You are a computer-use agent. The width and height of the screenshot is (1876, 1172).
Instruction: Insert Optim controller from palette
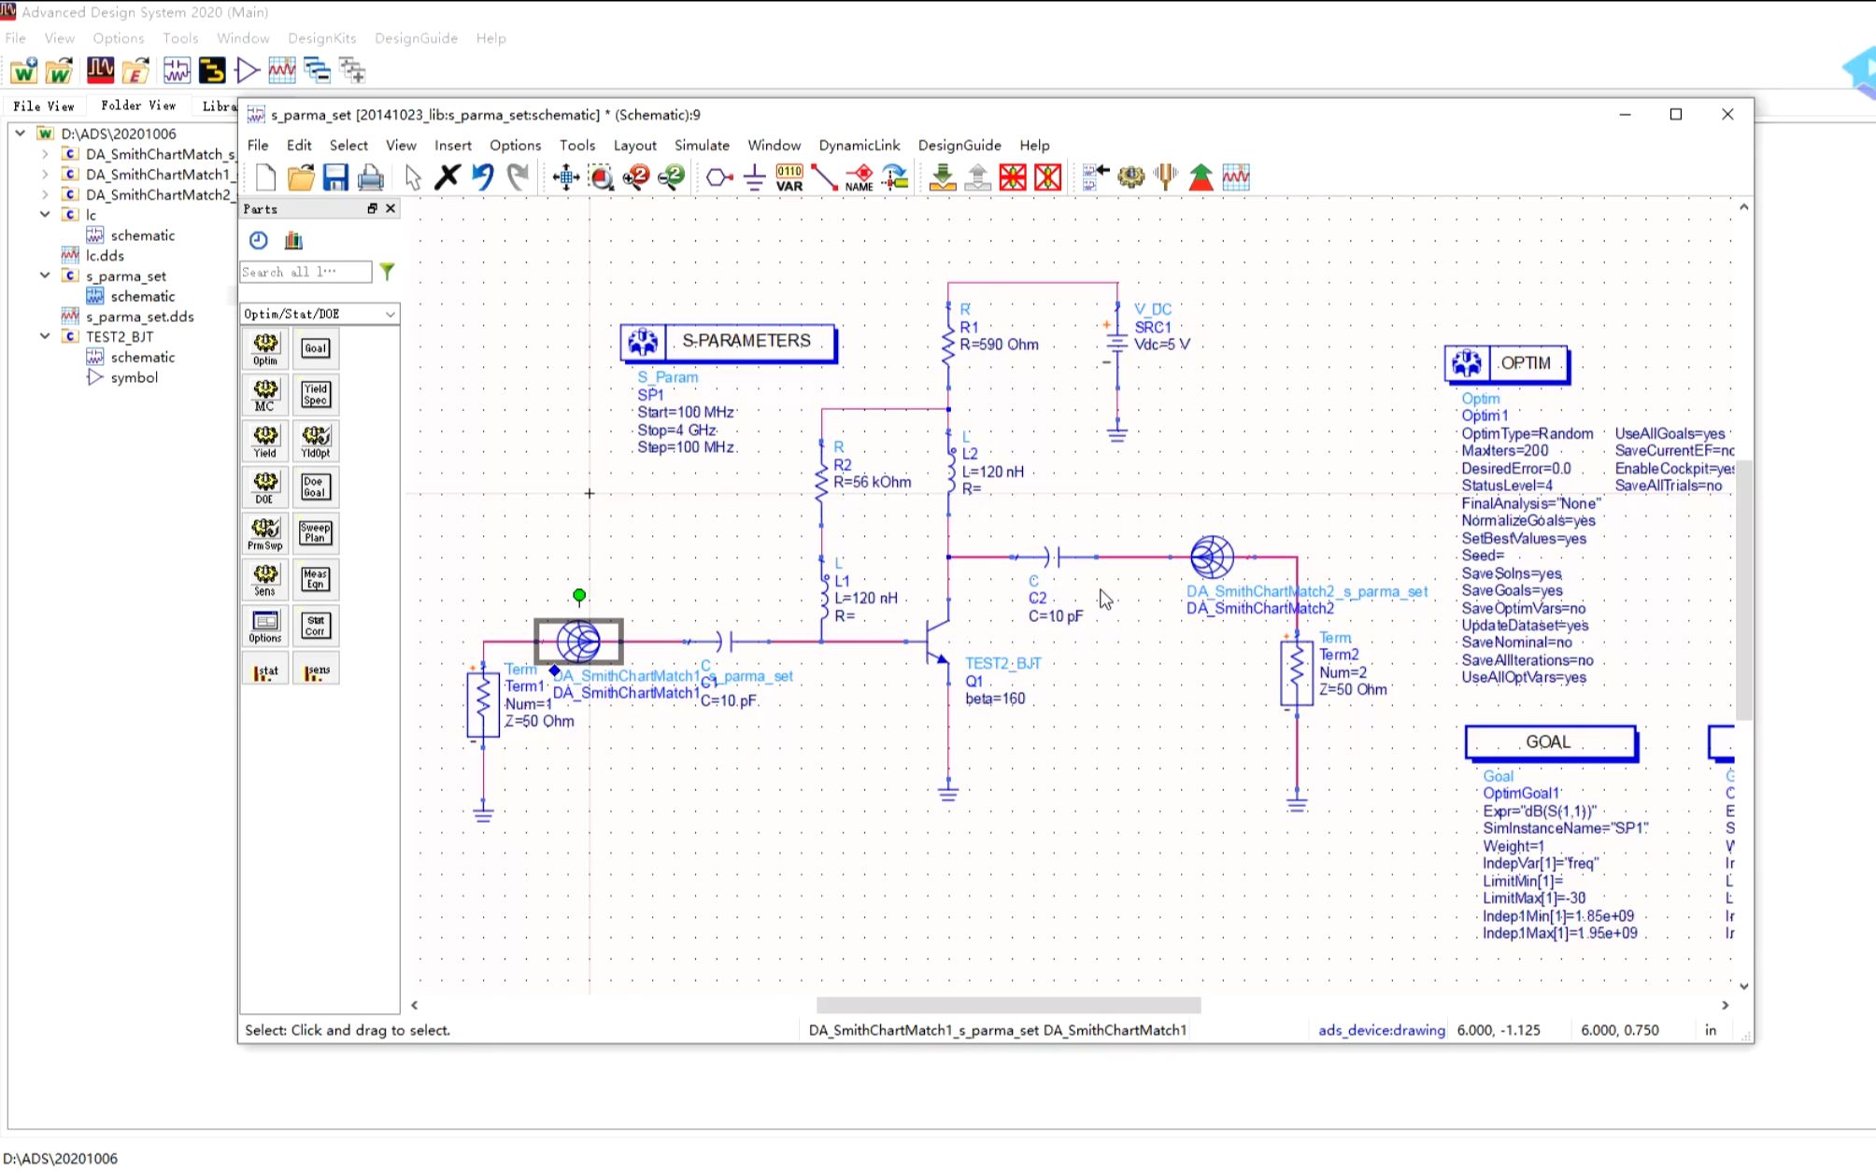(x=265, y=349)
